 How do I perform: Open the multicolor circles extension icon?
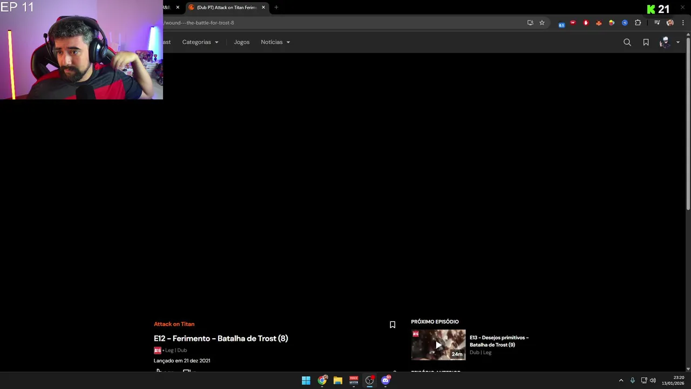coord(612,23)
